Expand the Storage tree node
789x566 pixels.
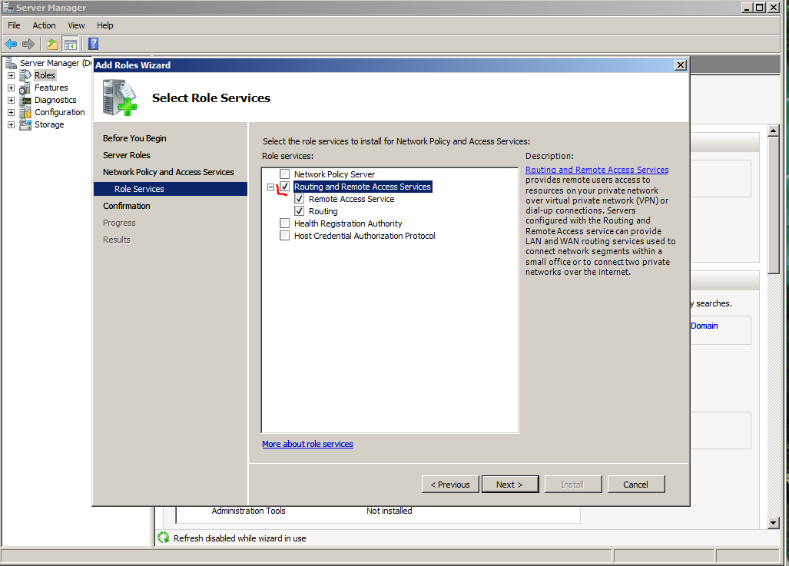[x=11, y=124]
